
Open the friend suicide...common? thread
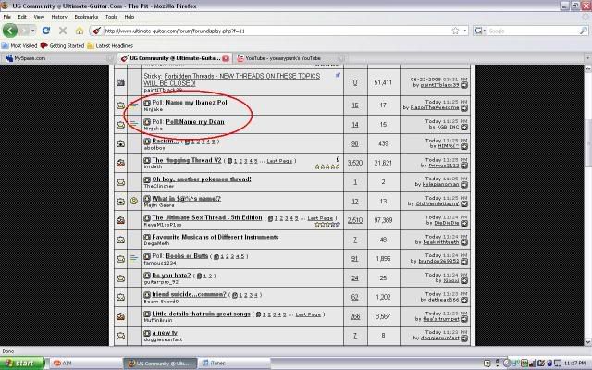pos(189,294)
